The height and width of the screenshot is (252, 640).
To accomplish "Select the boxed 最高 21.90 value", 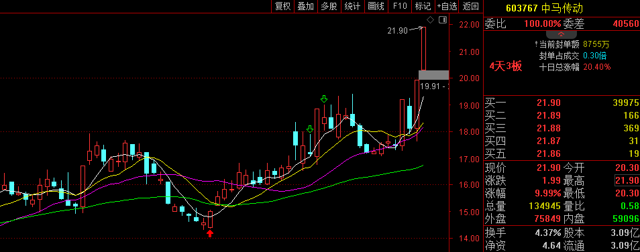I will tap(627, 180).
